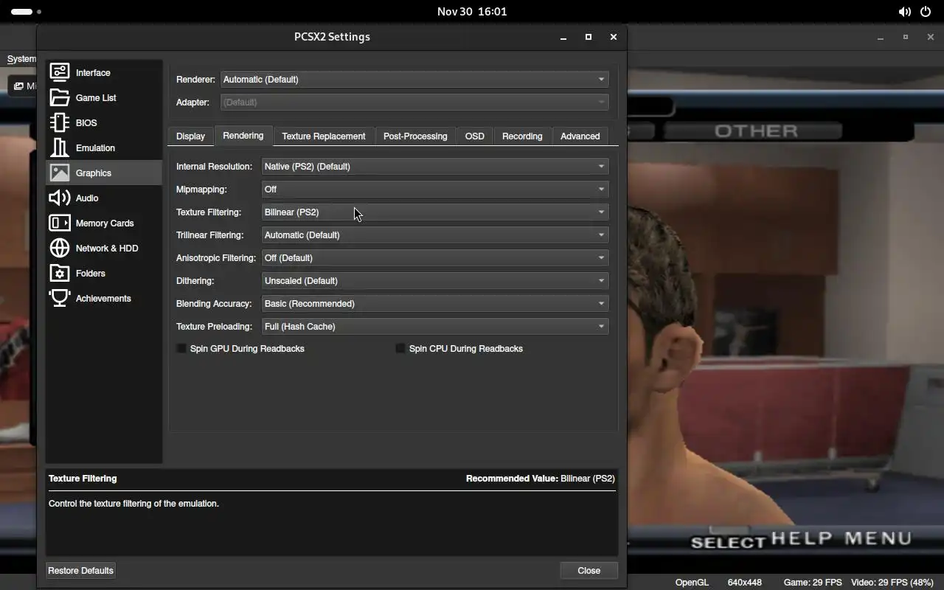Select the Graphics picture icon

click(60, 173)
